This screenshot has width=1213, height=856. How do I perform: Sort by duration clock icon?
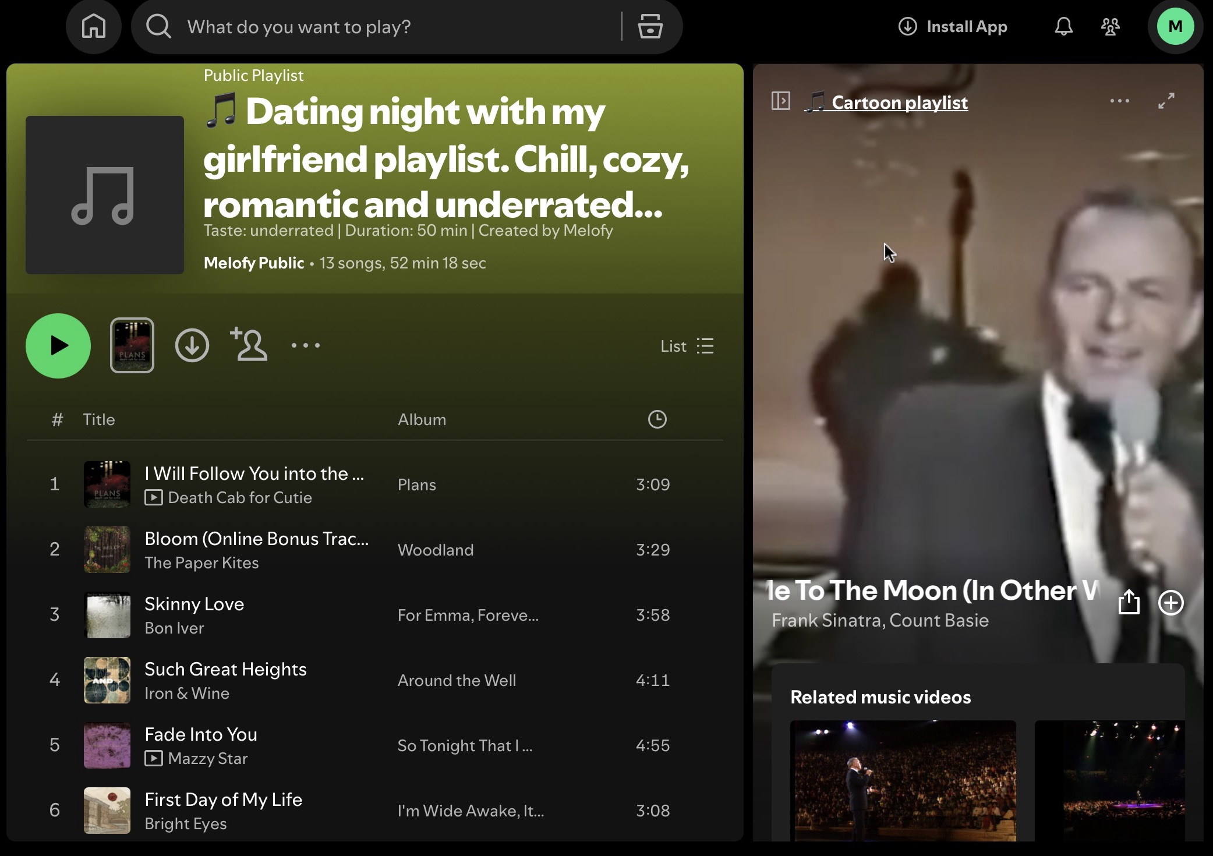[x=657, y=419]
